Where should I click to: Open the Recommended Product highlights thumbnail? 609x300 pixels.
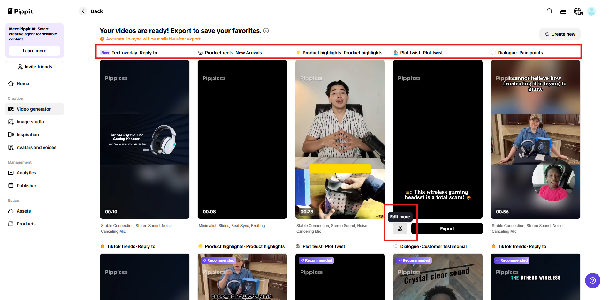pyautogui.click(x=242, y=277)
